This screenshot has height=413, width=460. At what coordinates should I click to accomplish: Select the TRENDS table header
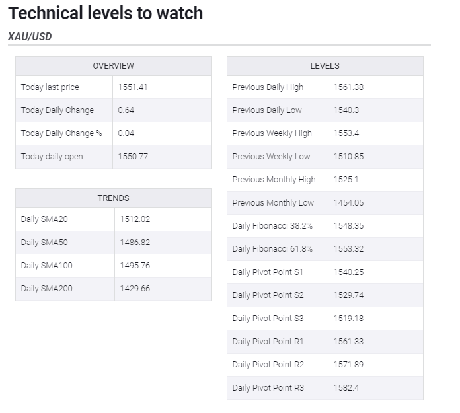[x=113, y=198]
